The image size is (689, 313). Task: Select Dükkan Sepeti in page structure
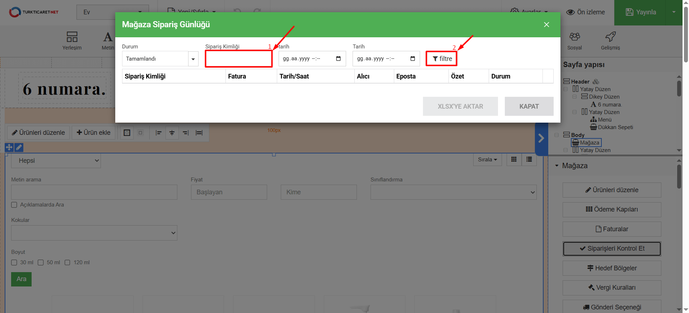[615, 127]
